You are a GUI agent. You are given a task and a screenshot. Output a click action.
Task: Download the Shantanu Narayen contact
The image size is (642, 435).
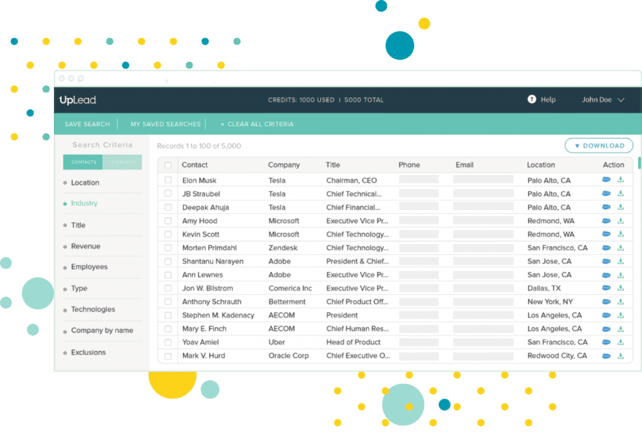(x=621, y=261)
